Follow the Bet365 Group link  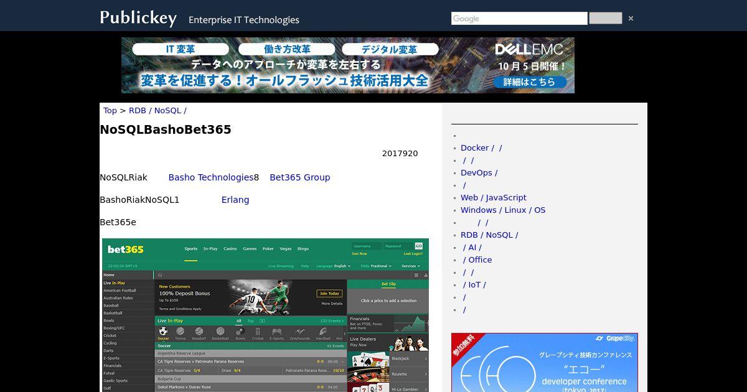(300, 177)
